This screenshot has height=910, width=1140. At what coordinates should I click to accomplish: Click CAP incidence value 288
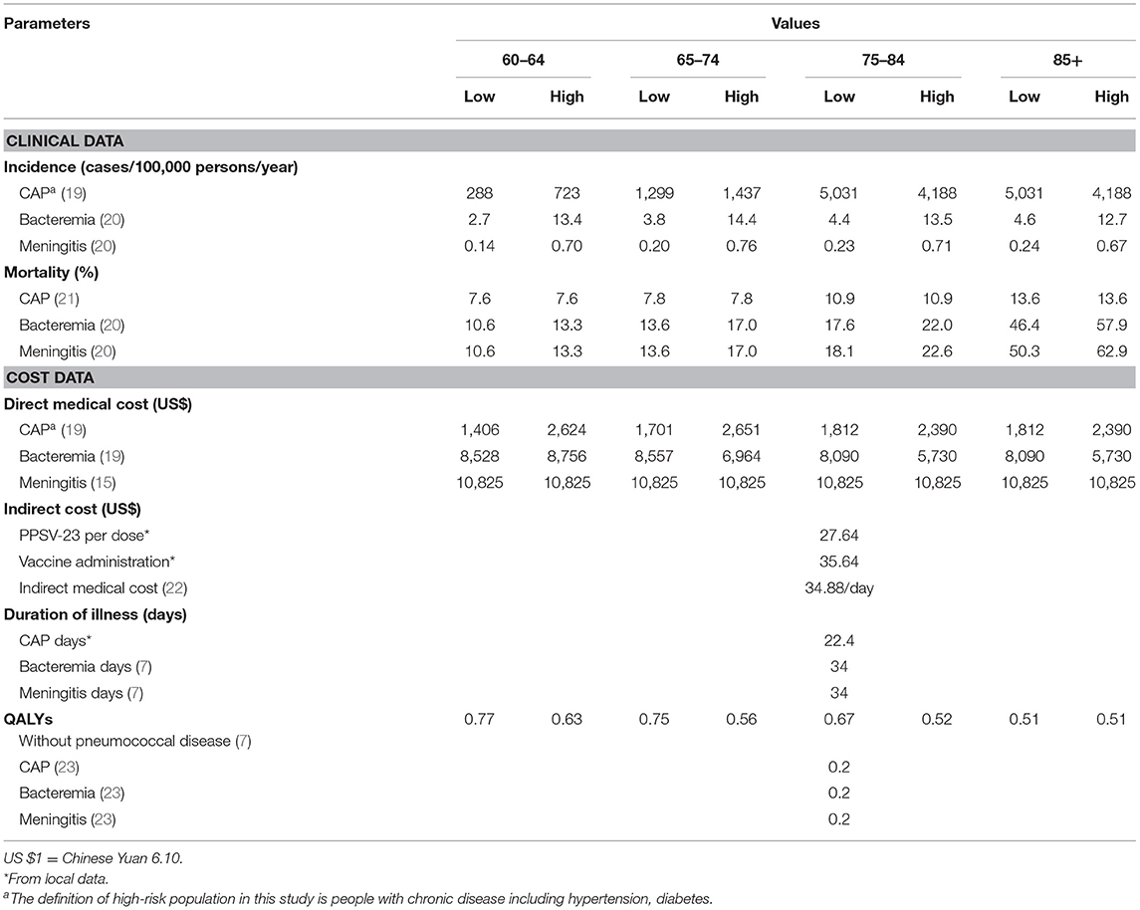479,193
